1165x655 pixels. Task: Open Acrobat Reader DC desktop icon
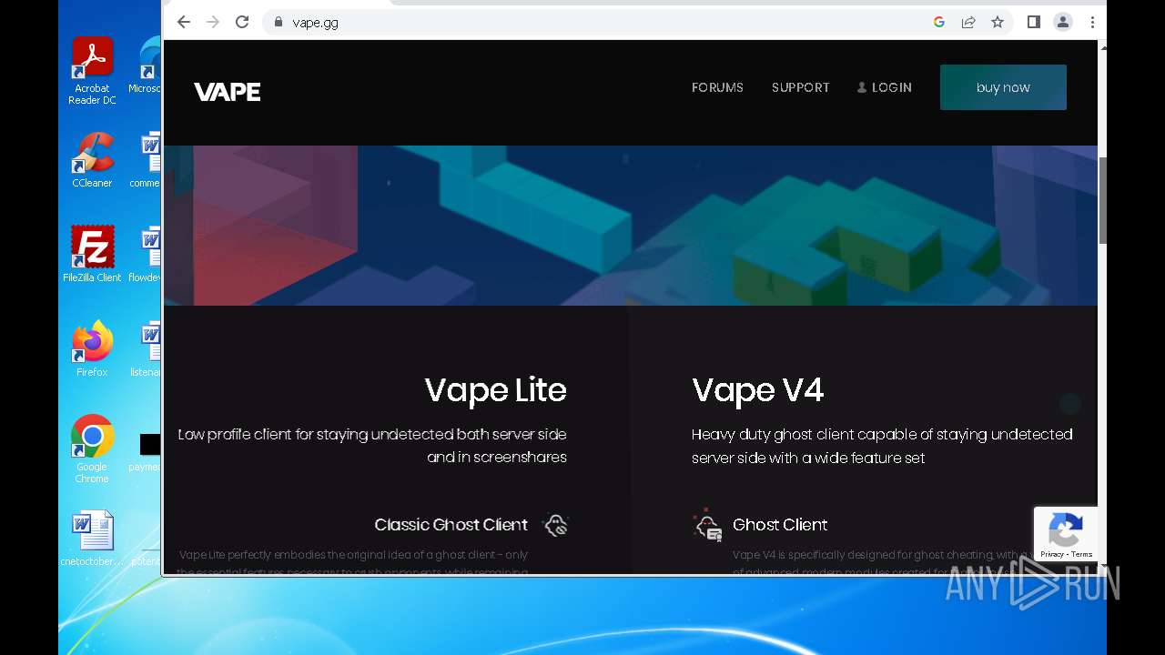pos(92,71)
